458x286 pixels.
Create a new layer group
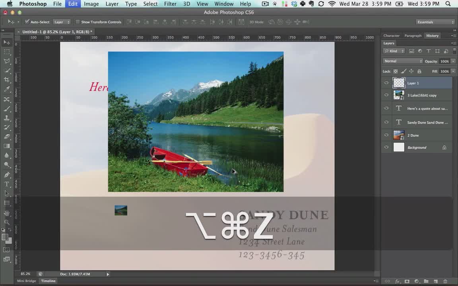click(x=426, y=281)
